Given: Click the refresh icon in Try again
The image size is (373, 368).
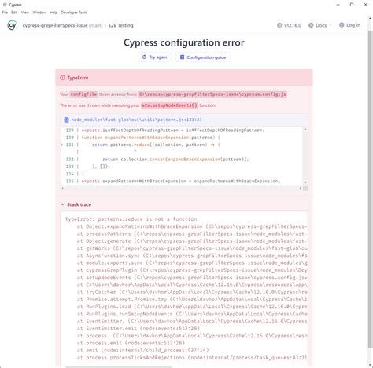Looking at the screenshot, I should [144, 57].
